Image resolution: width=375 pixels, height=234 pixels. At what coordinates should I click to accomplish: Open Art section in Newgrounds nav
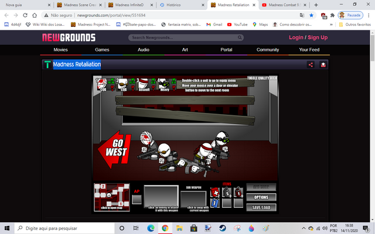185,50
